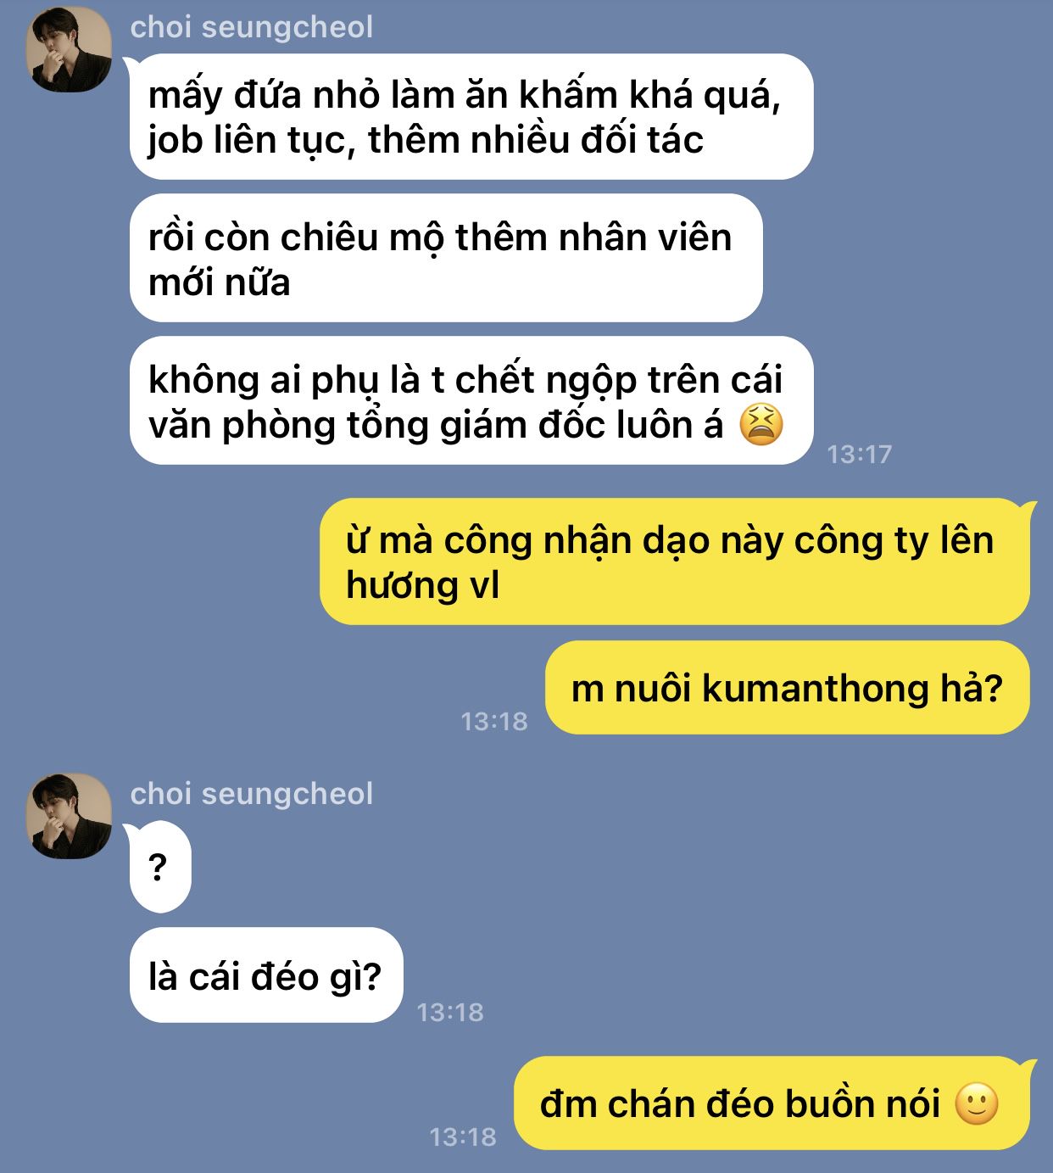Tap the 13:18 timestamp after 'là cái đéo gì?'
The image size is (1053, 1173).
450,1012
